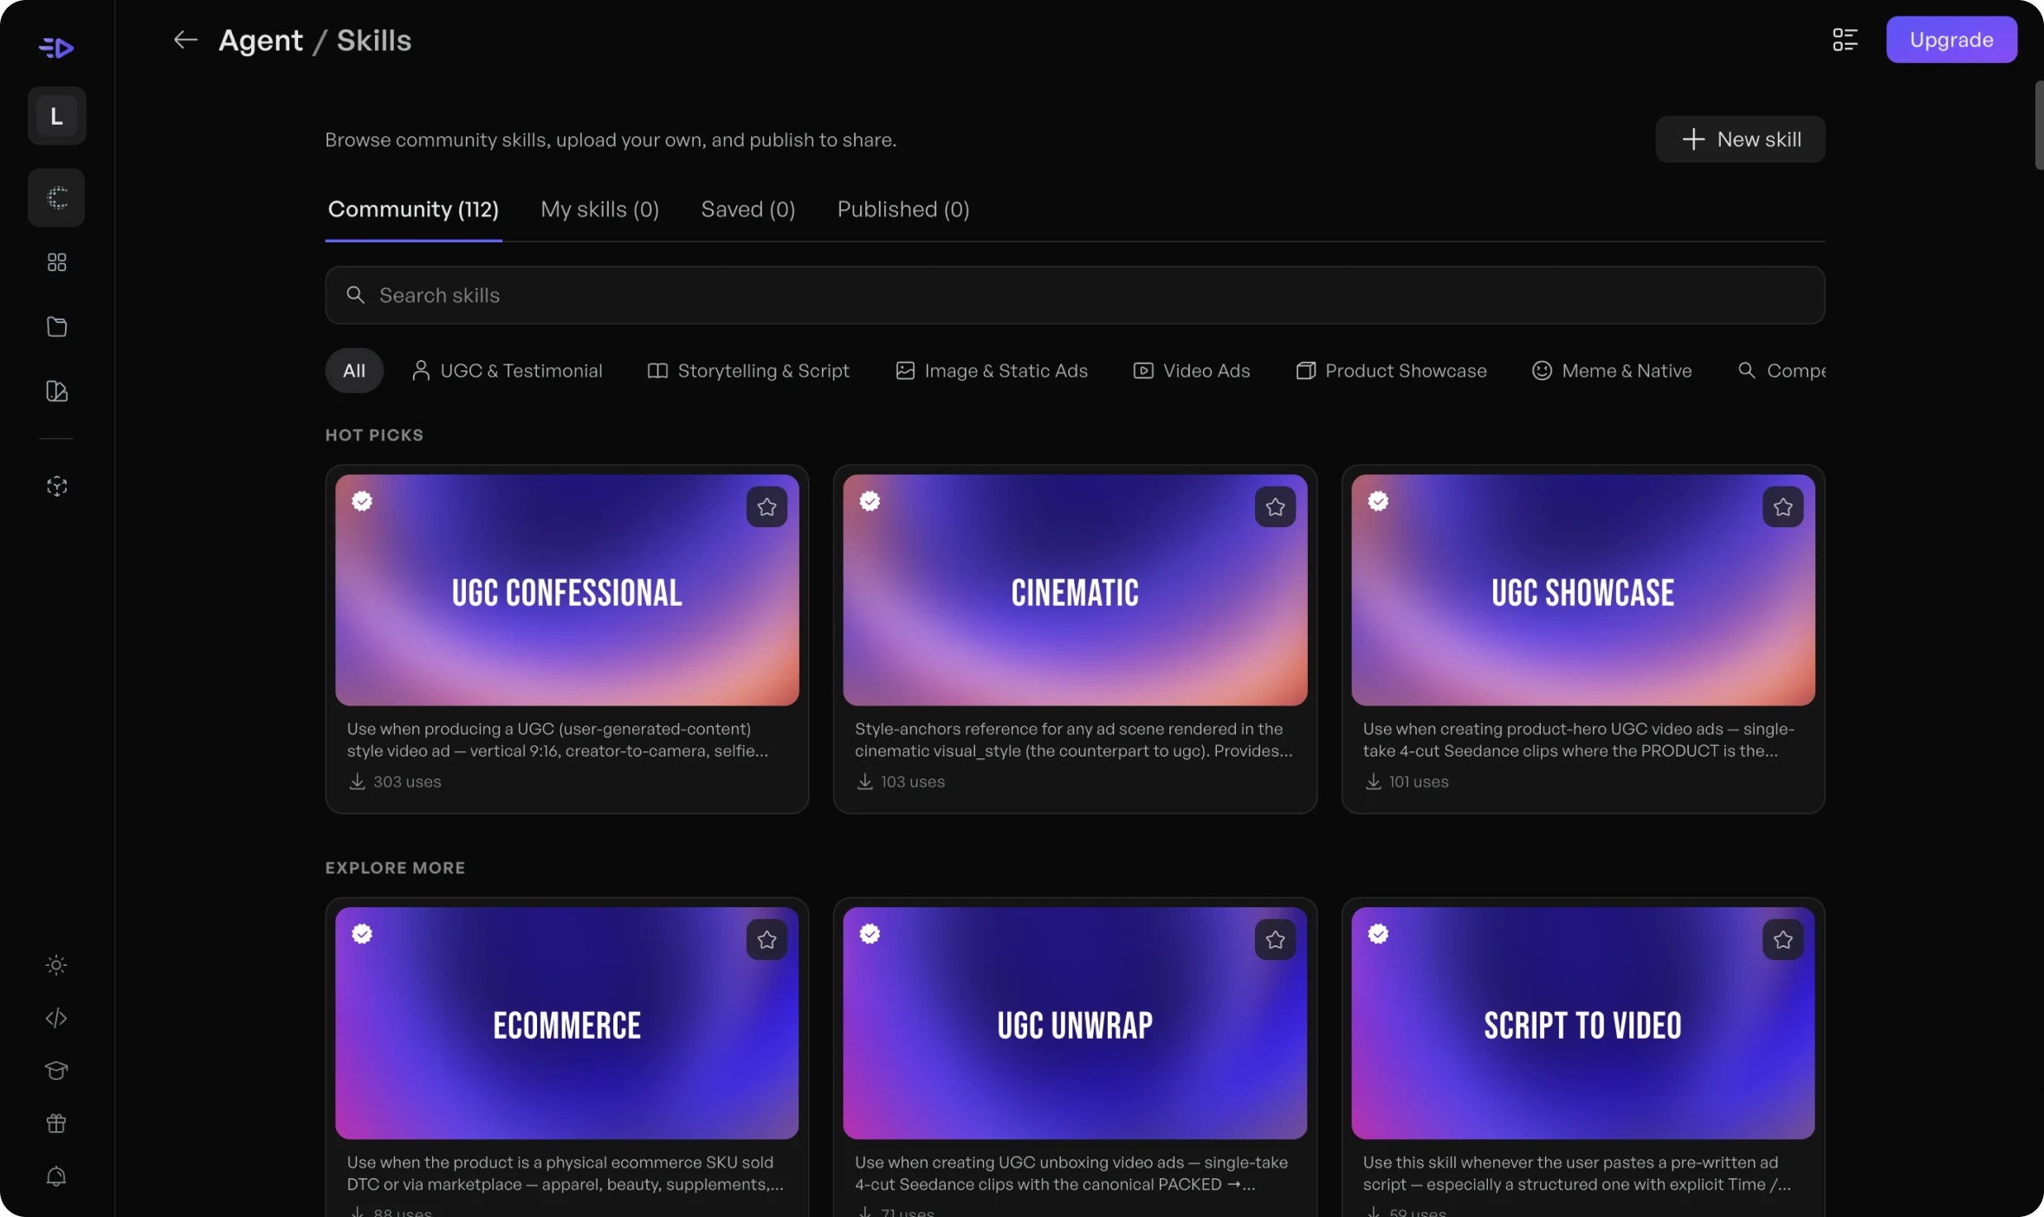Select the All filter chip
Image resolution: width=2044 pixels, height=1217 pixels.
[354, 370]
